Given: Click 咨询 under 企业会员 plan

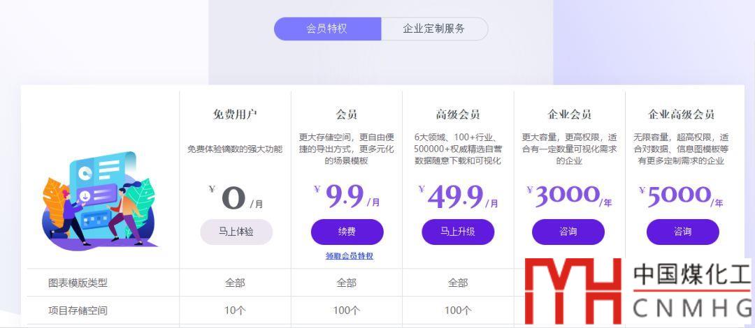Looking at the screenshot, I should click(x=568, y=232).
